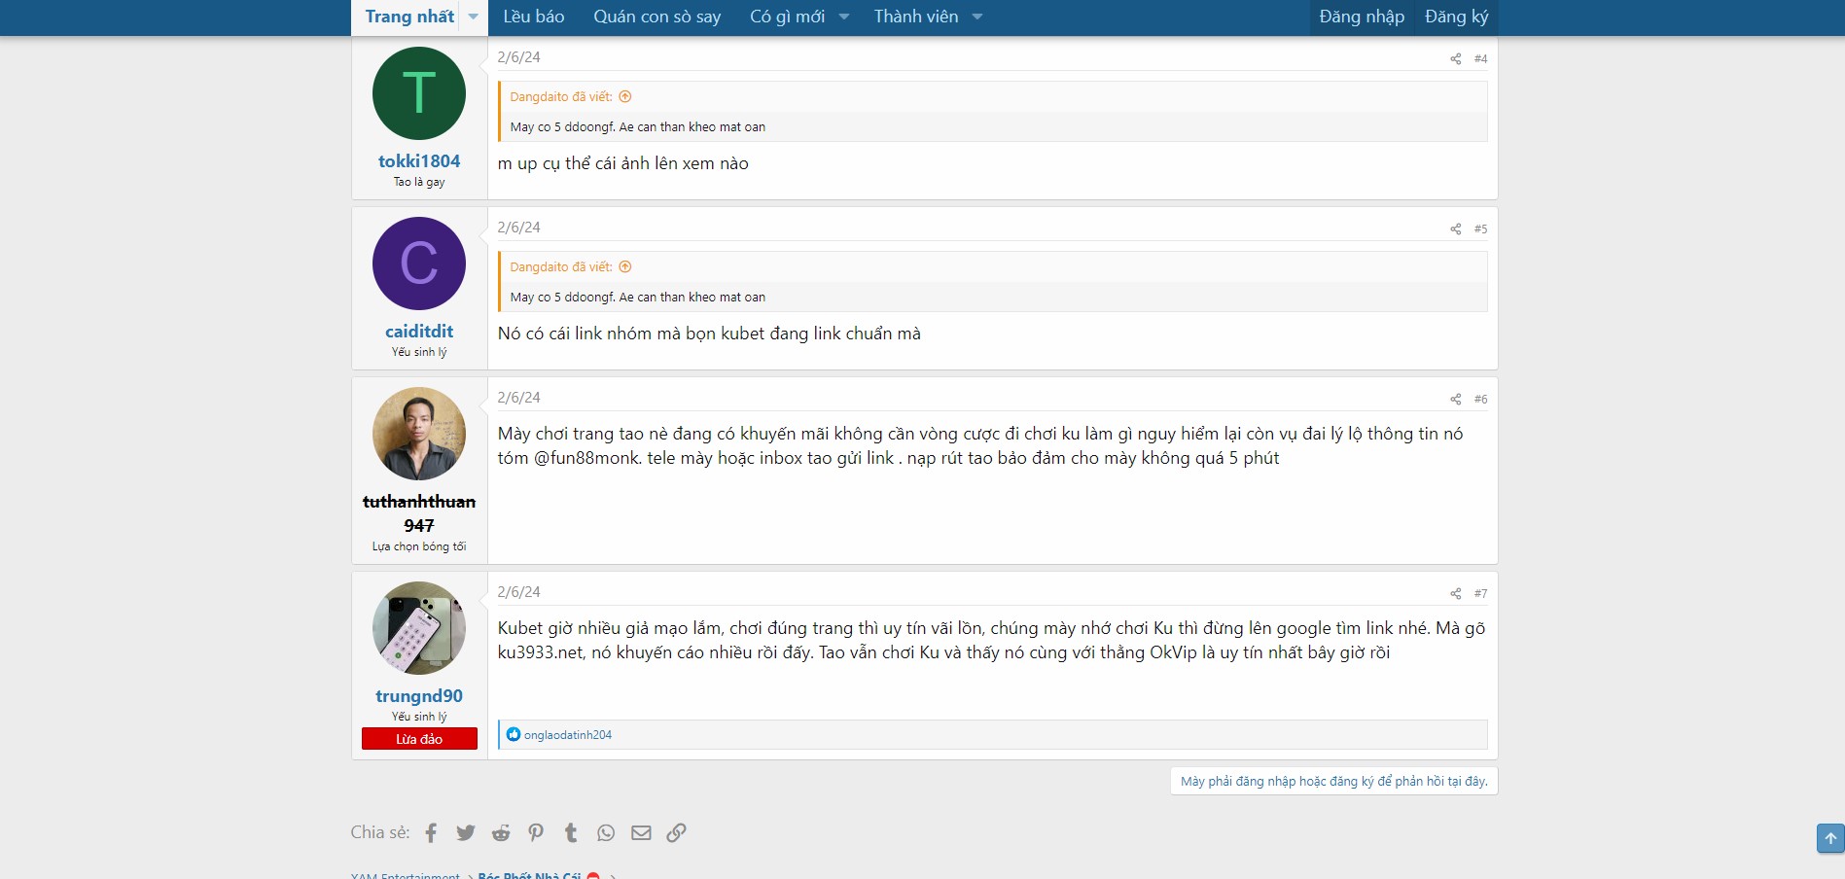Share thread on Facebook
The height and width of the screenshot is (879, 1845).
[431, 832]
